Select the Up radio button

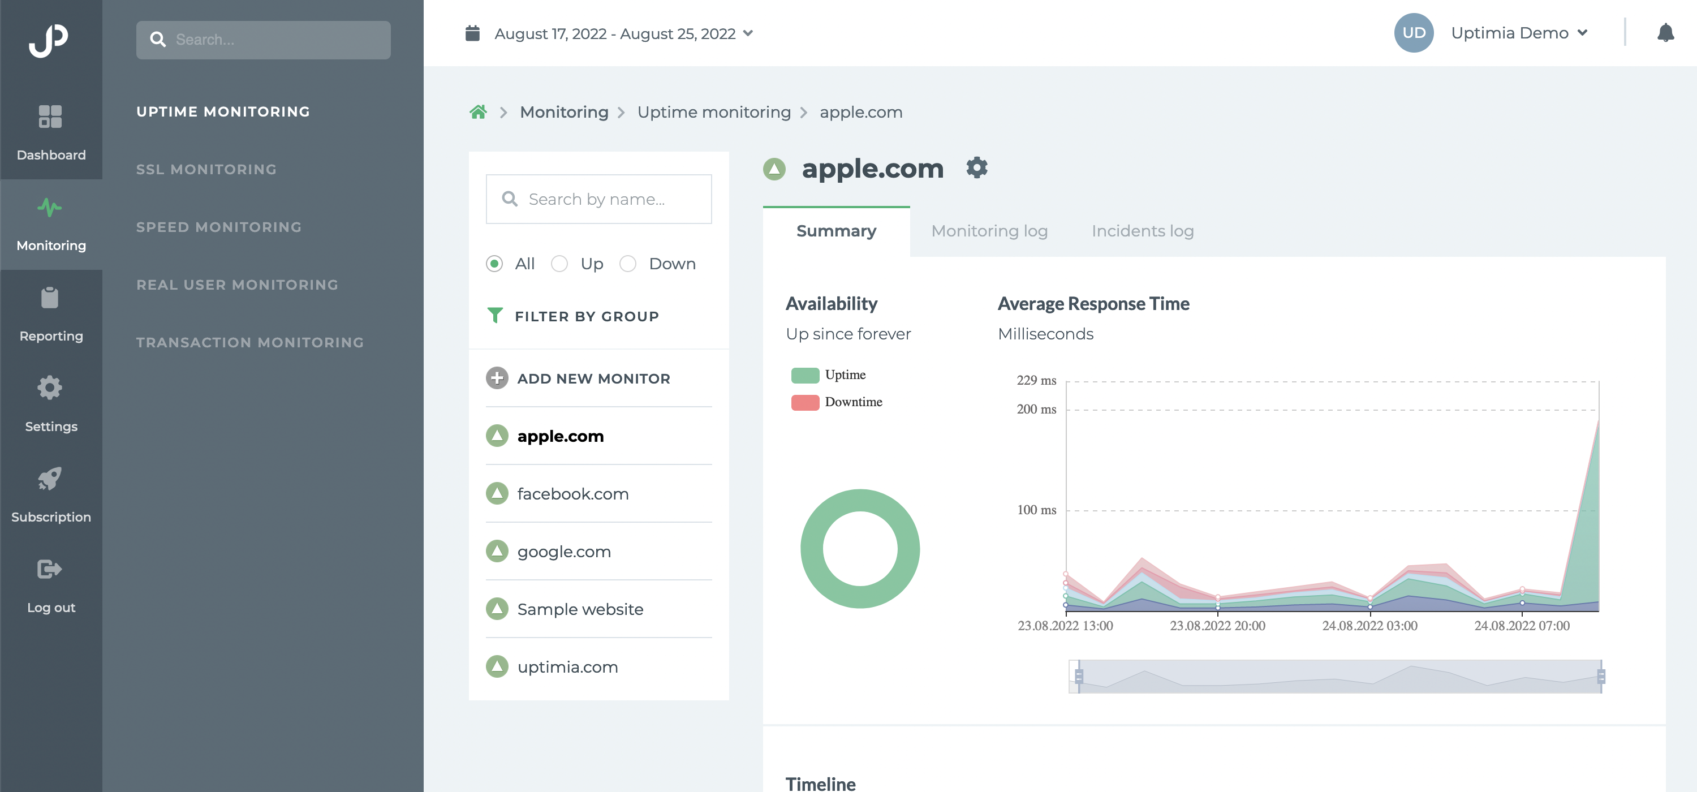(559, 264)
